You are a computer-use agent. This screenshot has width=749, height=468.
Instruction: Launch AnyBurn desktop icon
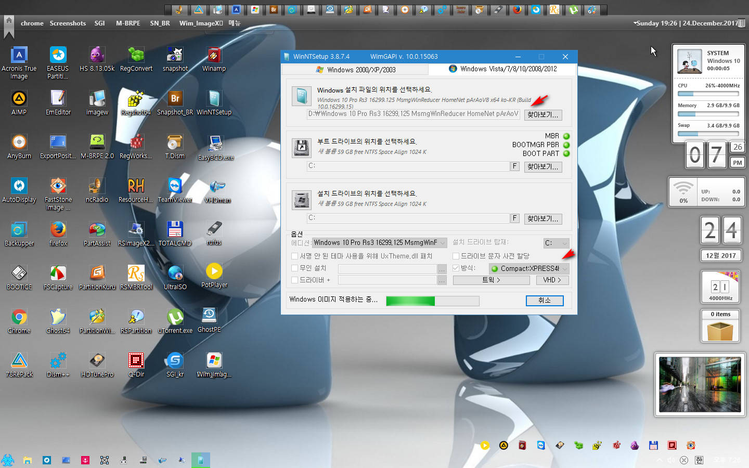(19, 146)
